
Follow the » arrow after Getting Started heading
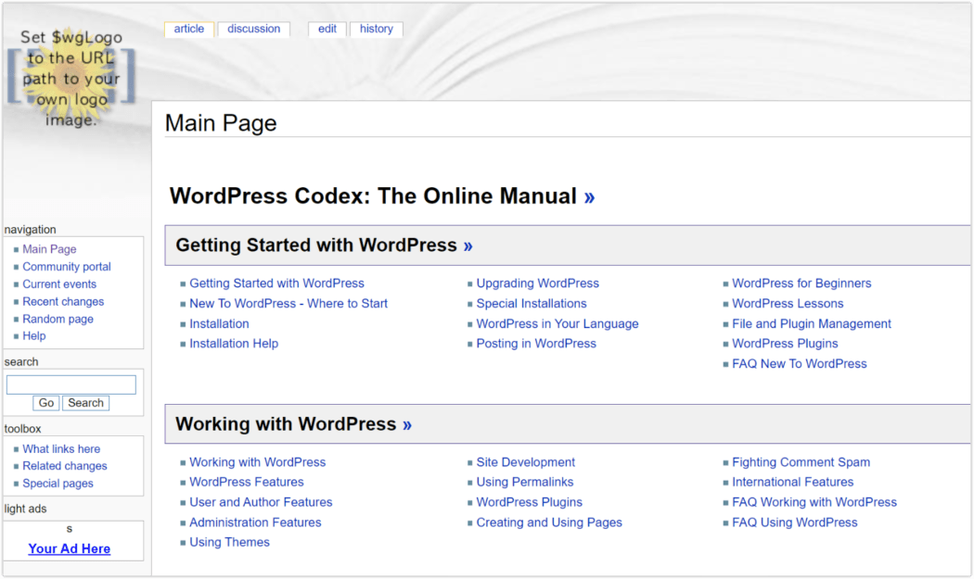[468, 246]
